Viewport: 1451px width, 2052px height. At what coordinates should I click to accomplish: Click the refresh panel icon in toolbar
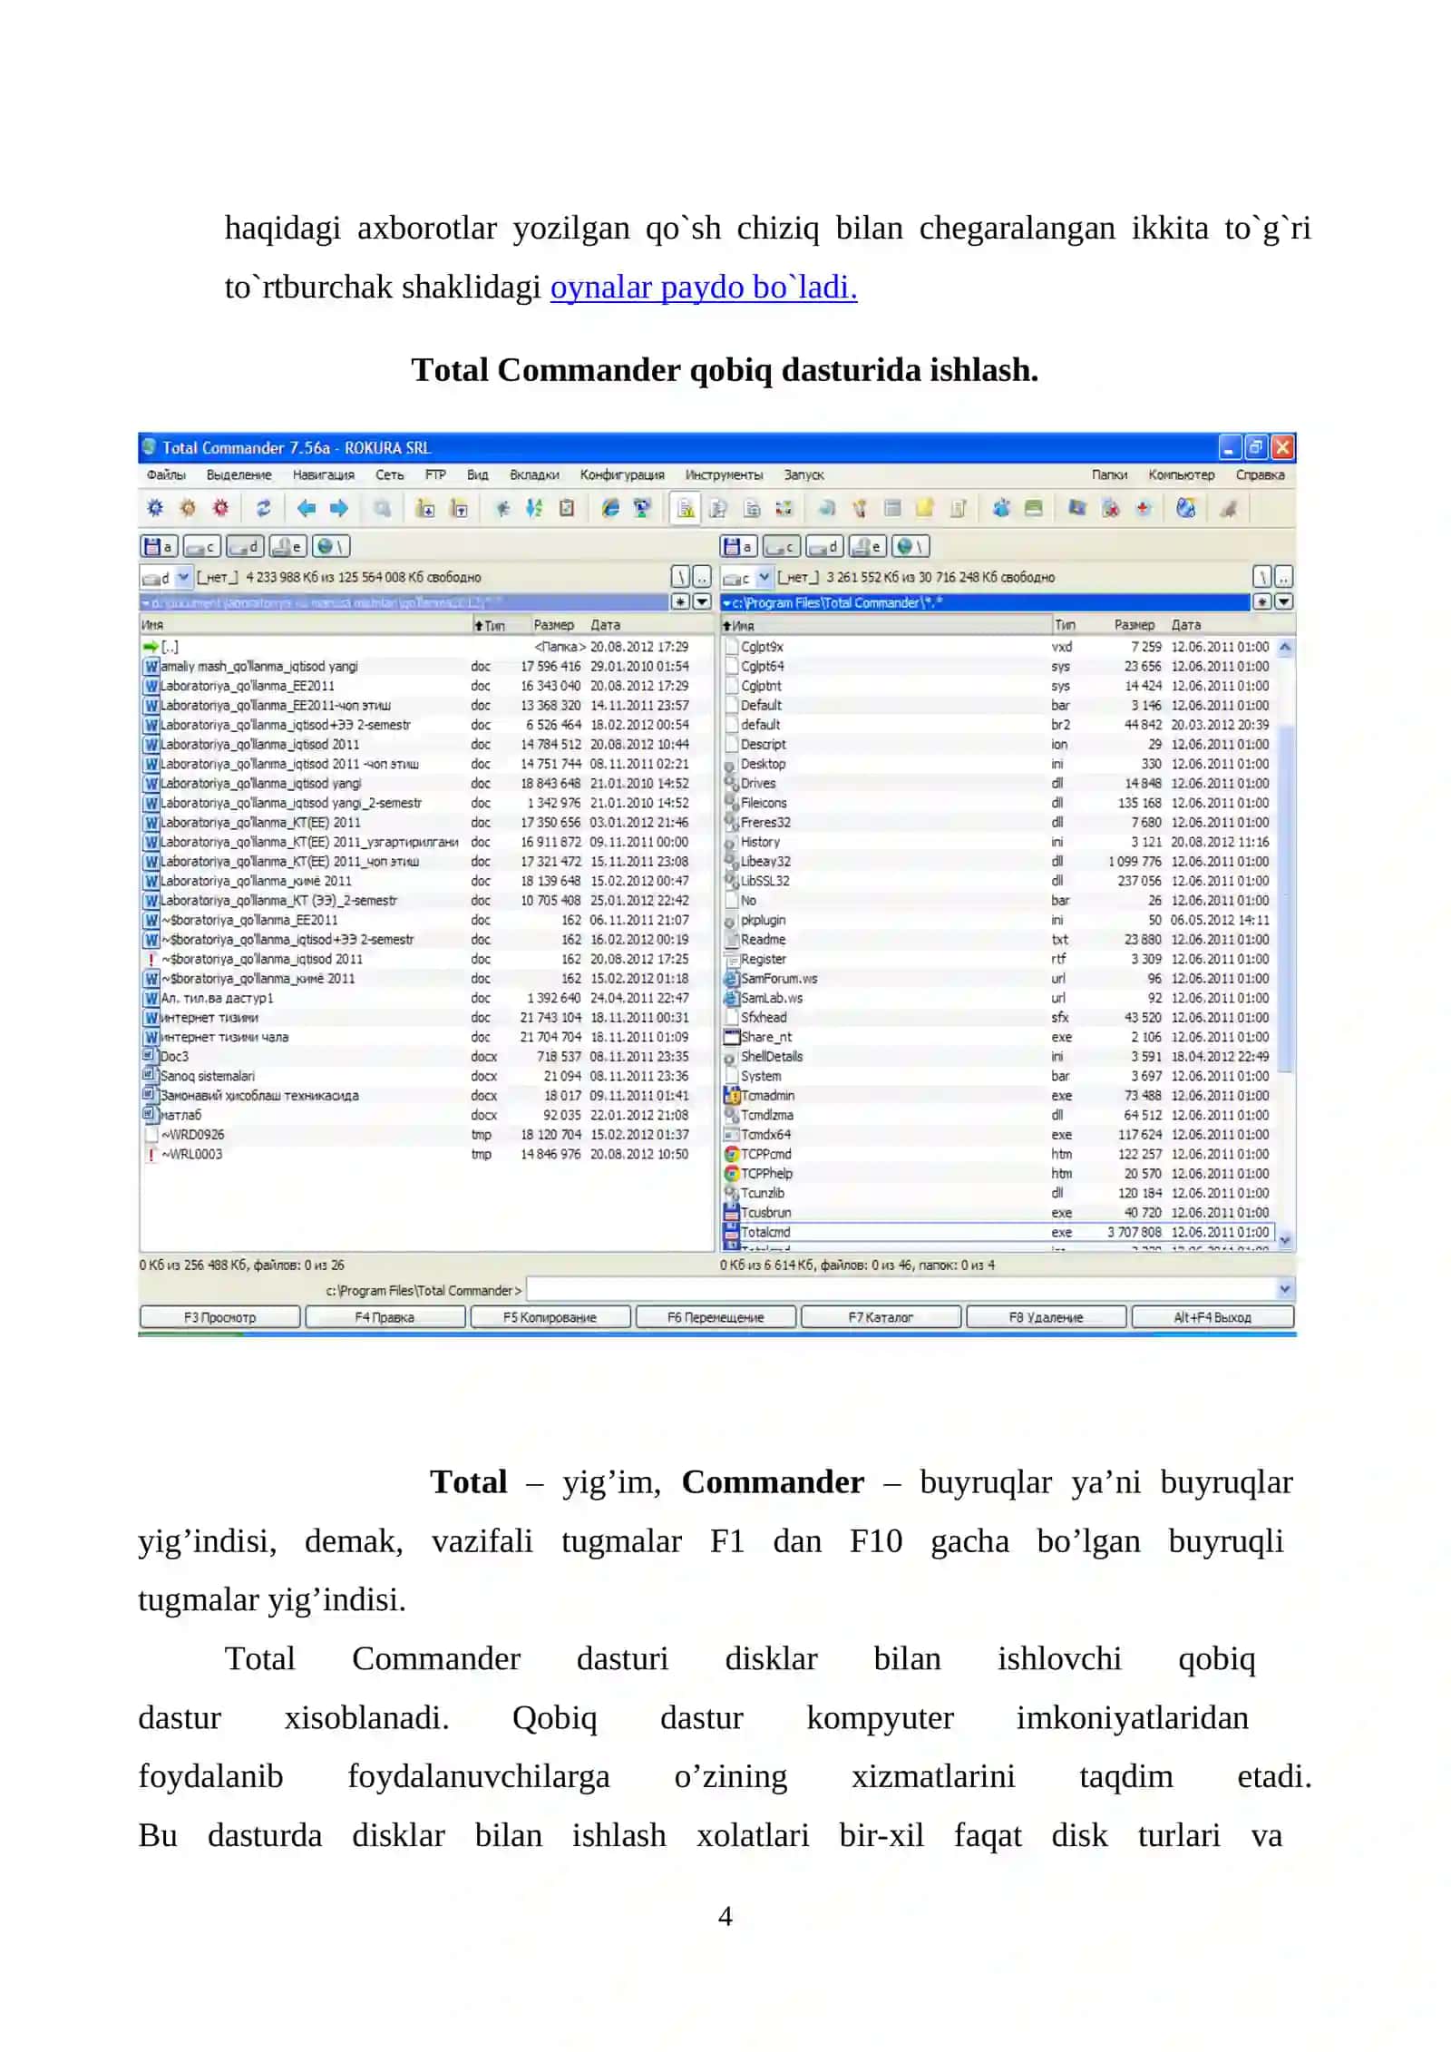pos(263,508)
